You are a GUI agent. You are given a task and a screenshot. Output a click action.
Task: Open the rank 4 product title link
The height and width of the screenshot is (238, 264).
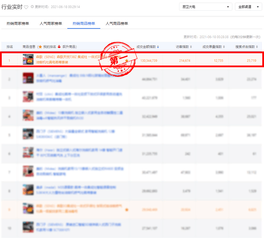[80, 115]
